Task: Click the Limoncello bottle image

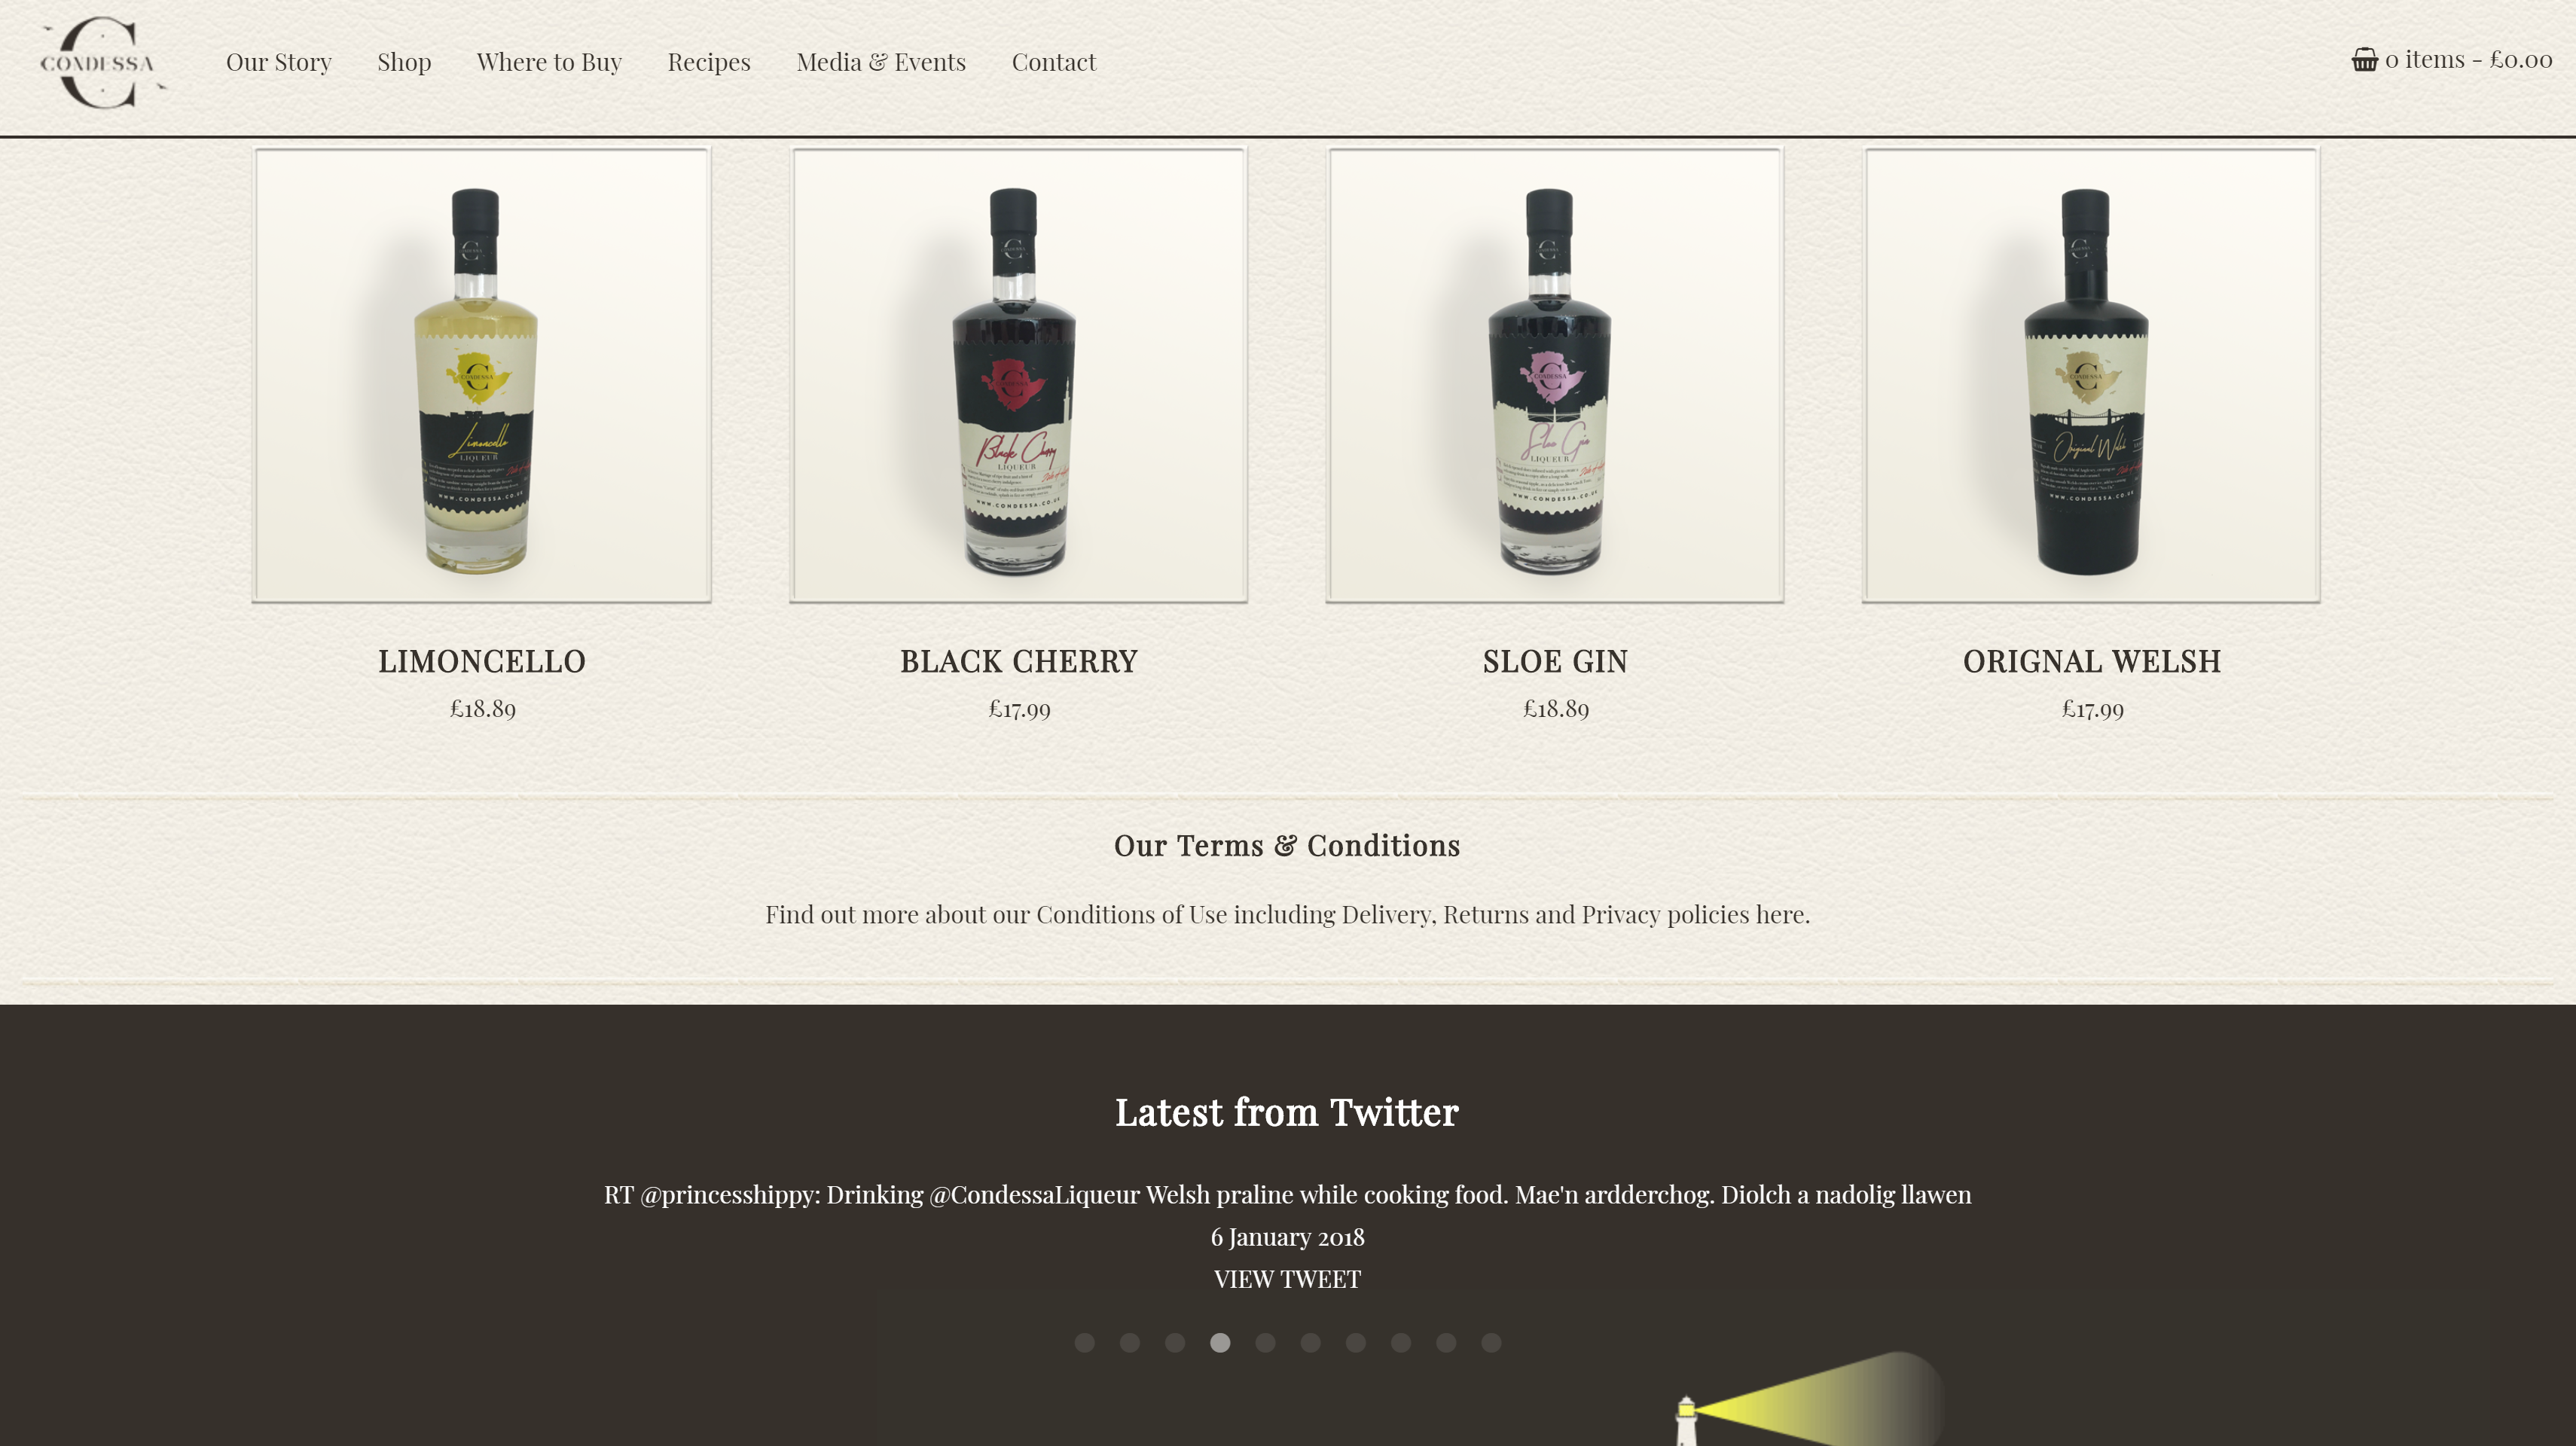Action: 482,376
